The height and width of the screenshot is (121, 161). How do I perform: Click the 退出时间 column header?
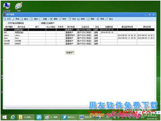[146, 27]
